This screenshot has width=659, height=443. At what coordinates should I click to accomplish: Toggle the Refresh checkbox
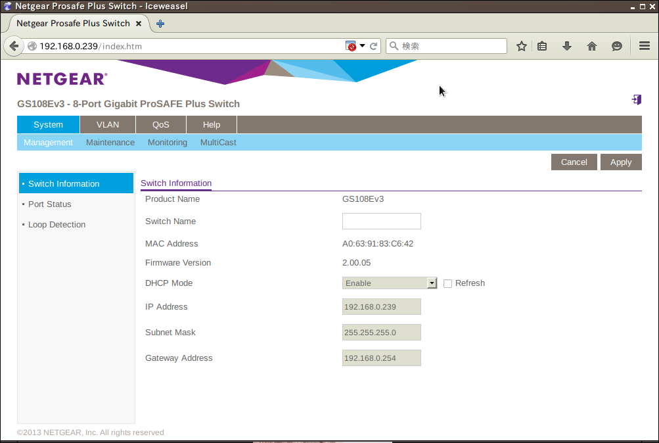(447, 284)
